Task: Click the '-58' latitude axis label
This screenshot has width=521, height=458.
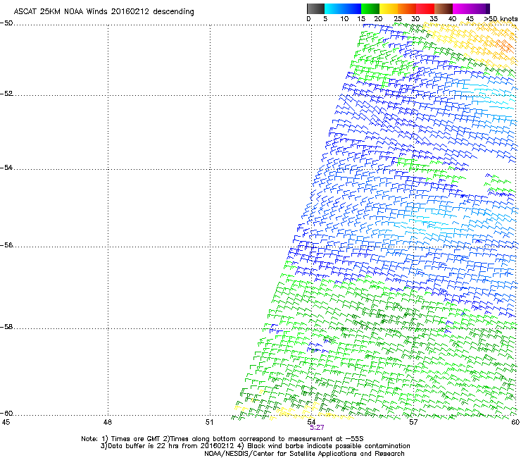Action: (x=6, y=327)
